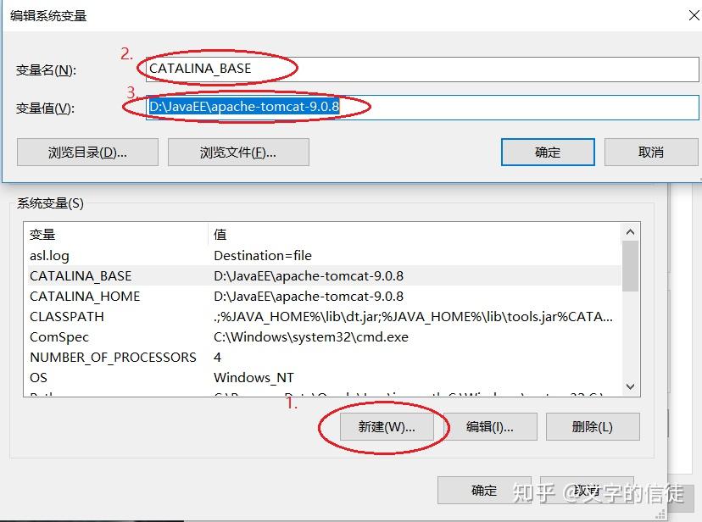This screenshot has width=702, height=522.
Task: Click the scrollbar up arrow in variable list
Action: (x=629, y=230)
